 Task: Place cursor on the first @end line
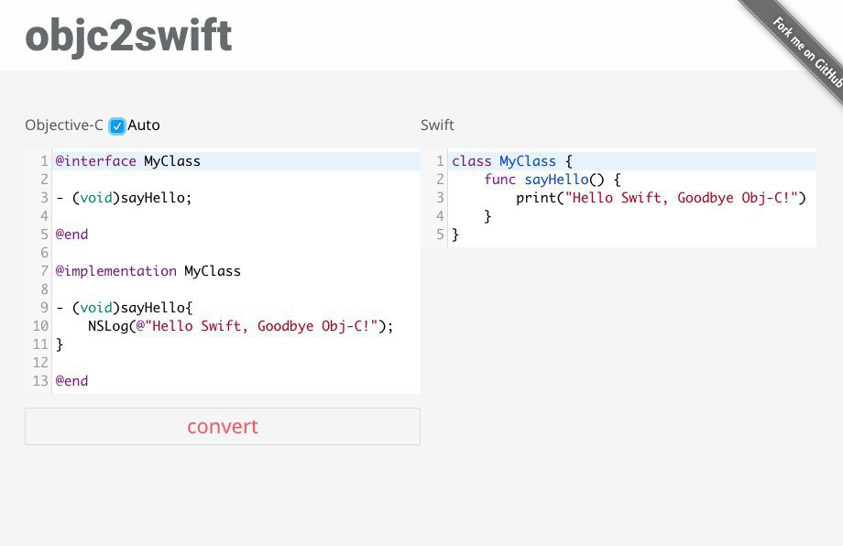coord(72,235)
